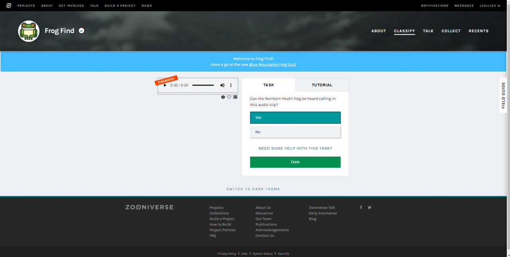Open the project About page
This screenshot has width=510, height=257.
(x=379, y=31)
